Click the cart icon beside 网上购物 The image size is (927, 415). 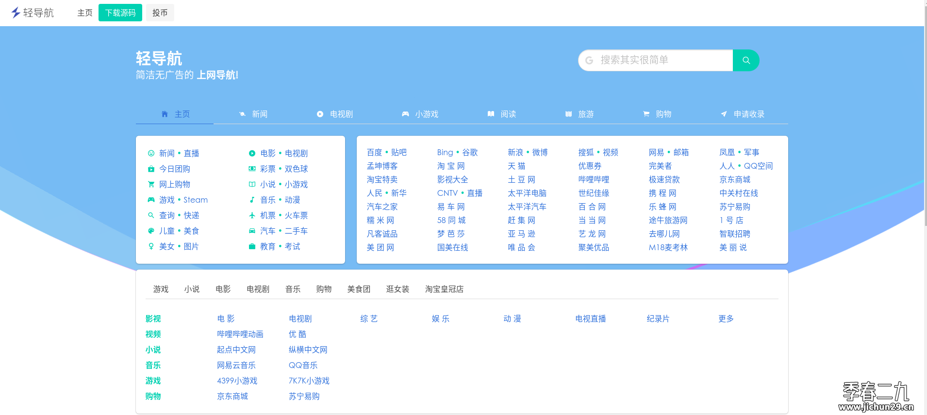(151, 184)
